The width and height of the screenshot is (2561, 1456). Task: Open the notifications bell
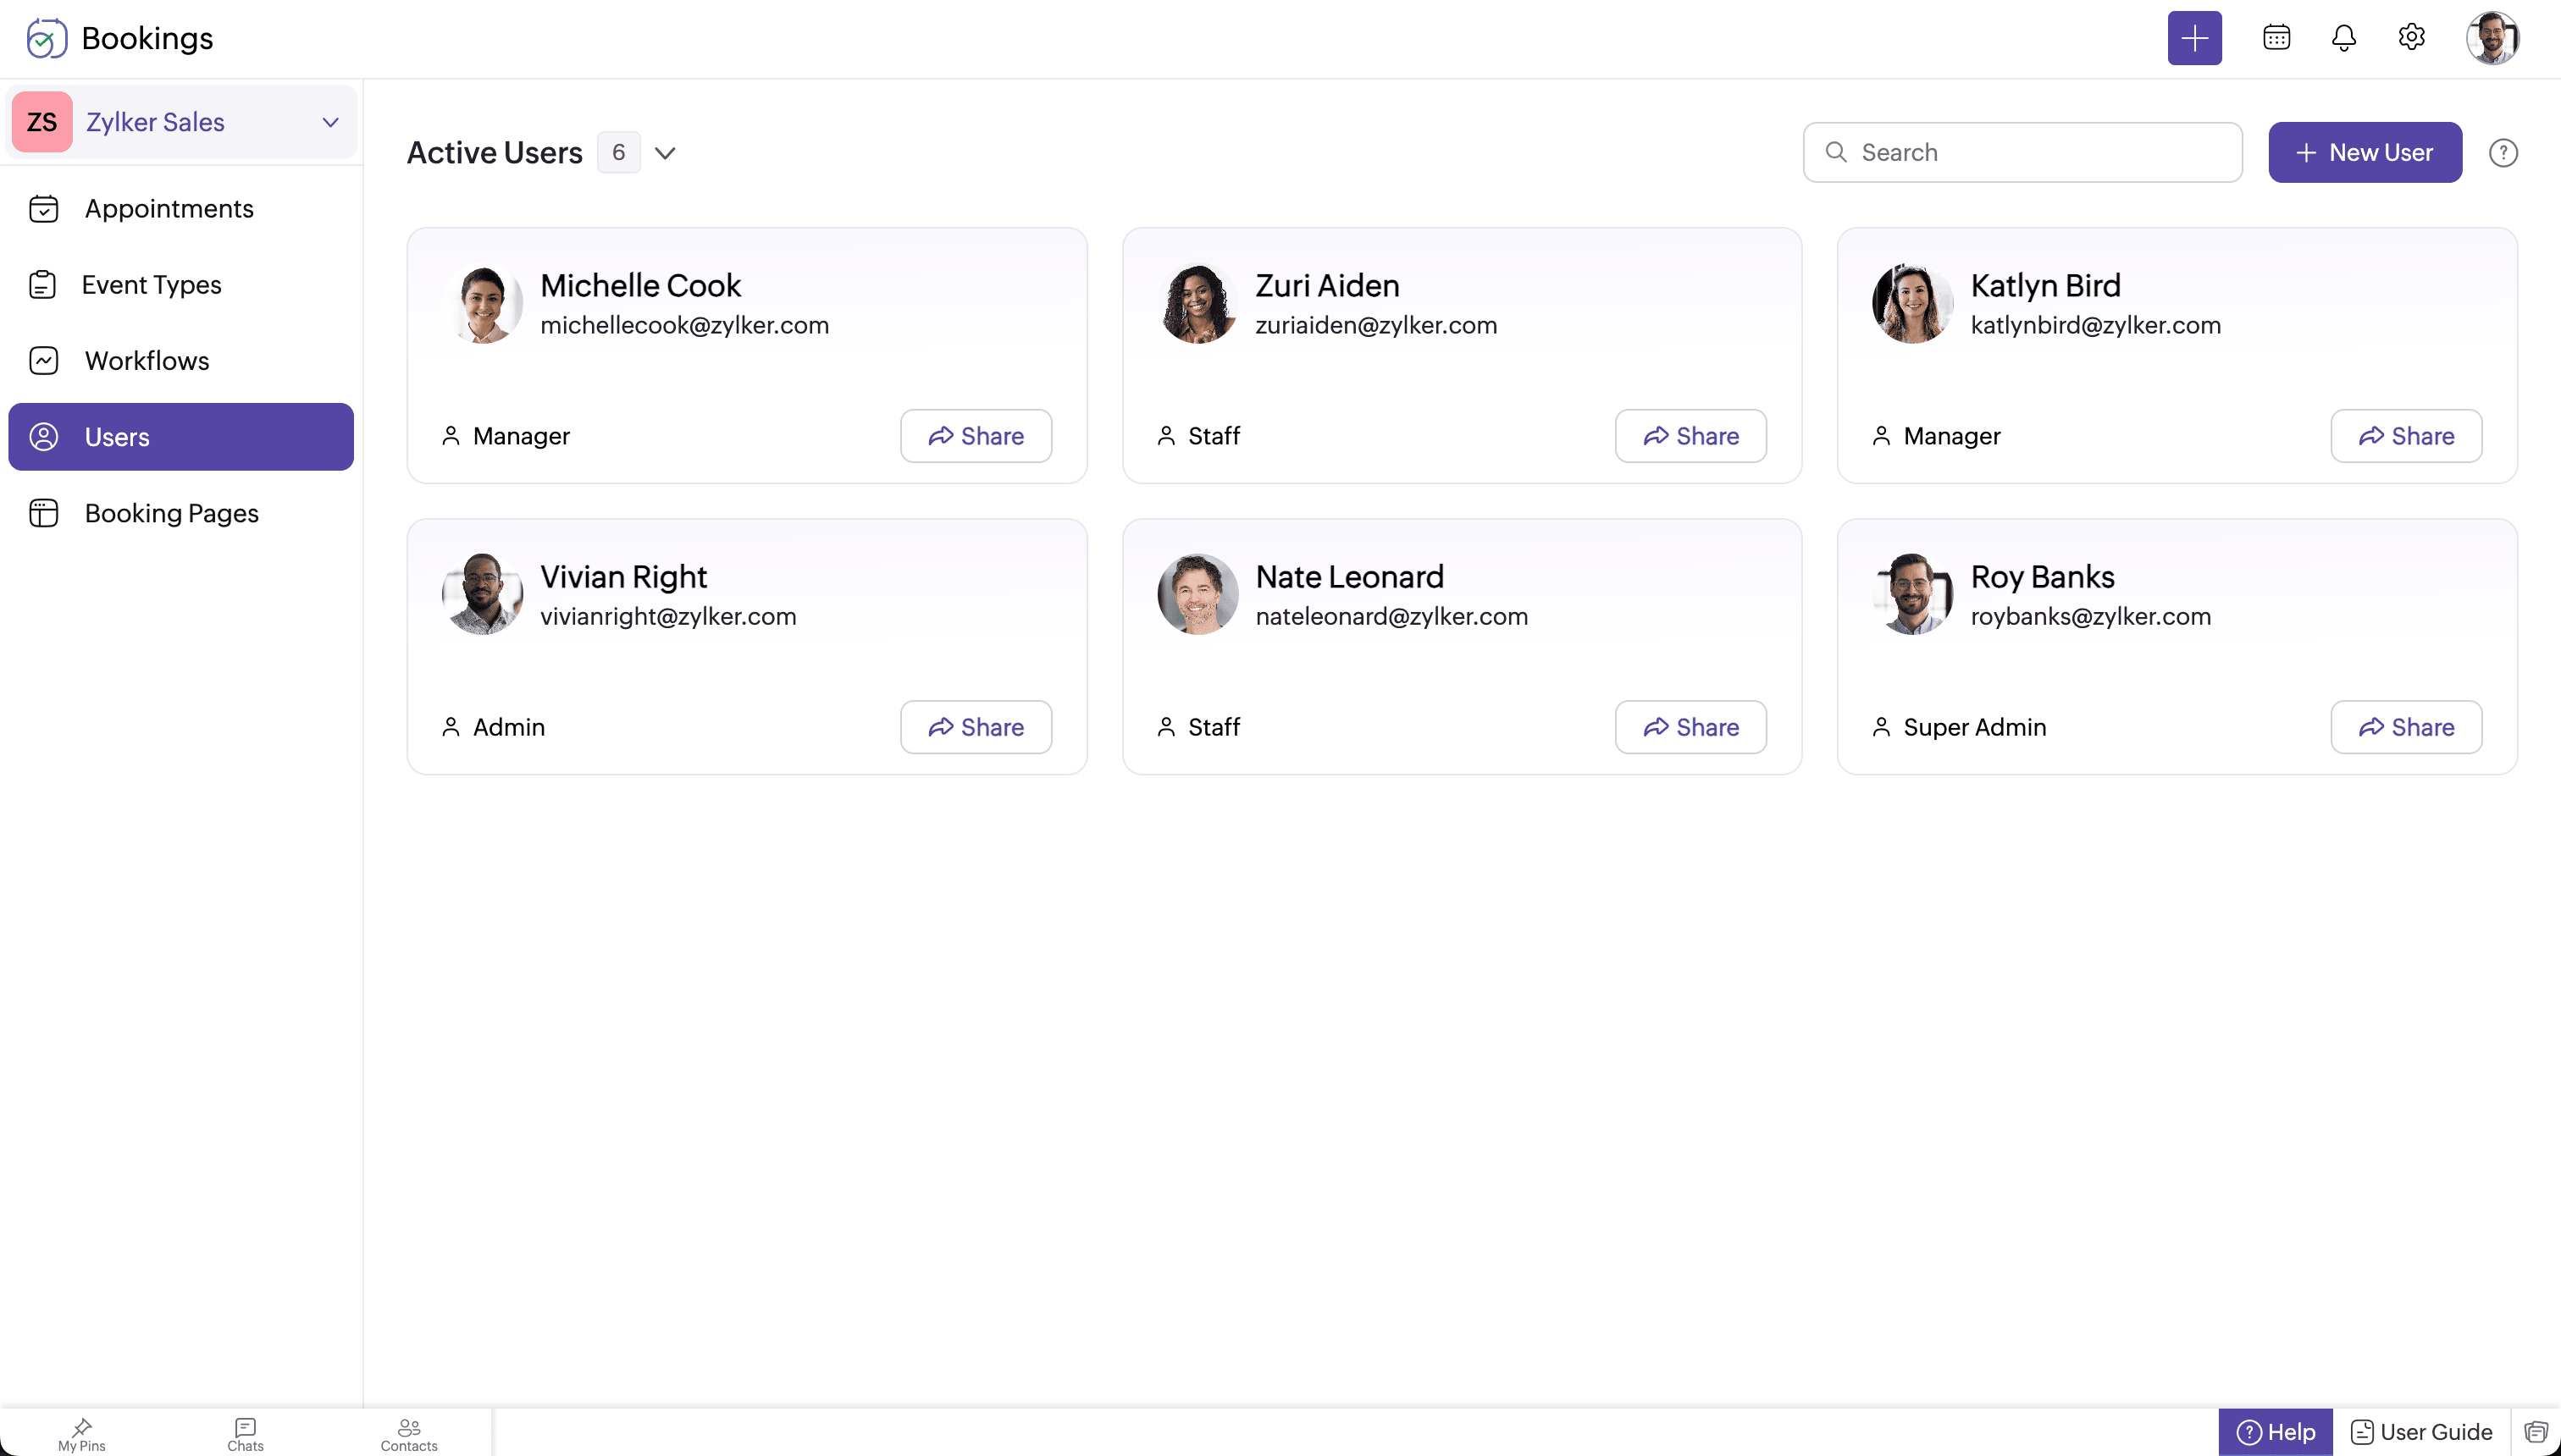pyautogui.click(x=2343, y=38)
